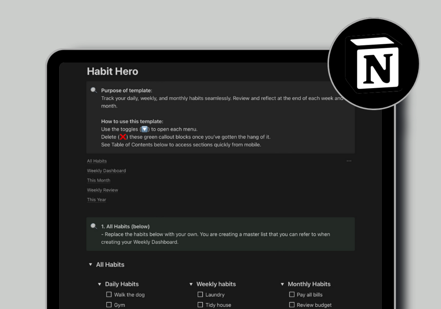Click the Review budget text
Image resolution: width=441 pixels, height=309 pixels.
[314, 305]
